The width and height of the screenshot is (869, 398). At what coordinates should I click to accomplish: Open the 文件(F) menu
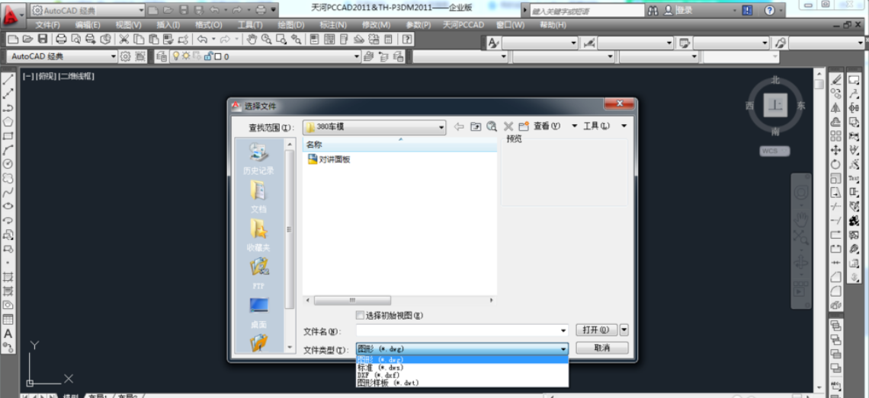(48, 25)
